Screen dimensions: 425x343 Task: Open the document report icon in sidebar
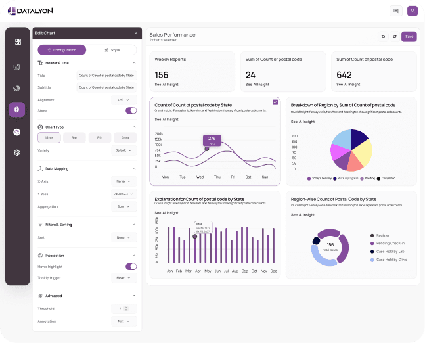click(17, 67)
